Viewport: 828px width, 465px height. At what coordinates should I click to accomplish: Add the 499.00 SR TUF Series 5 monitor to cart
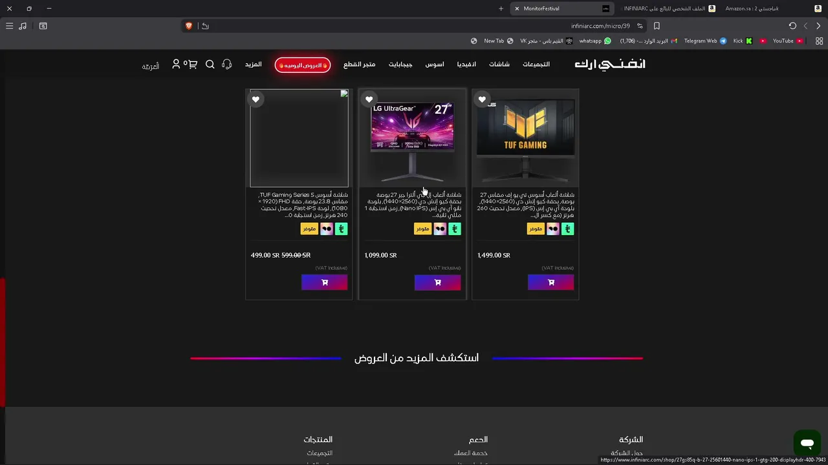point(324,282)
